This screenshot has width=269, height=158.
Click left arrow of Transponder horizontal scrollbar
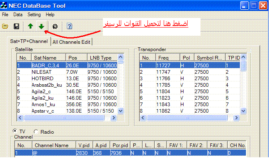[143, 117]
